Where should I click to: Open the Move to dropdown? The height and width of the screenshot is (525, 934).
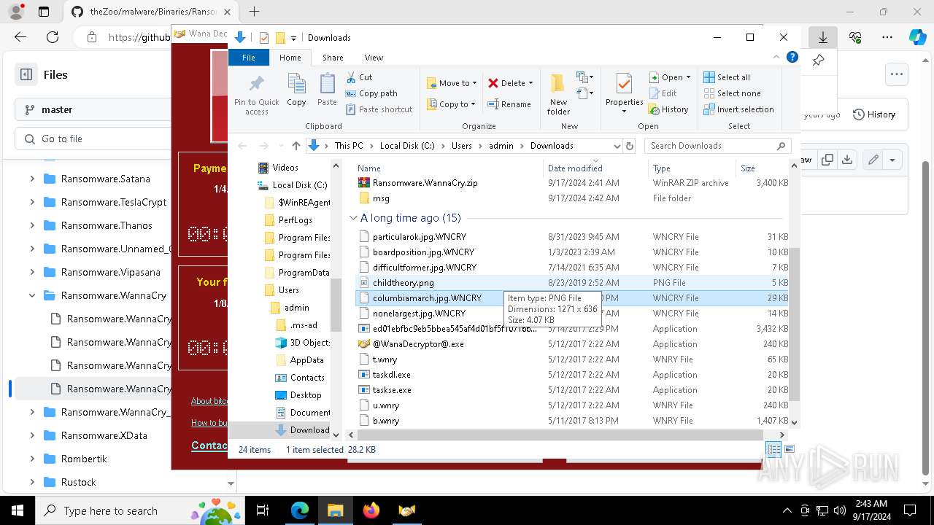452,83
